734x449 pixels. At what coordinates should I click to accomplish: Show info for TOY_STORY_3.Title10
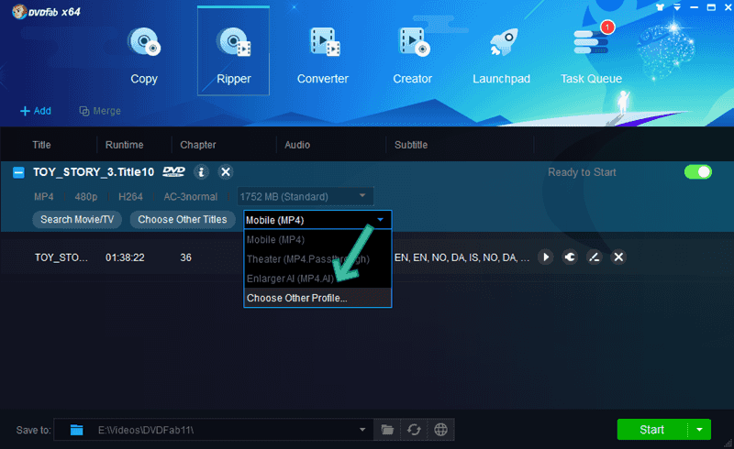pyautogui.click(x=201, y=172)
